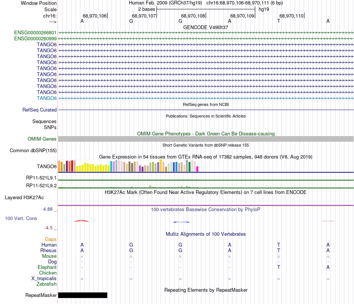The image size is (354, 304).
Task: Click the OMIM Genes track label
Action: 42,139
